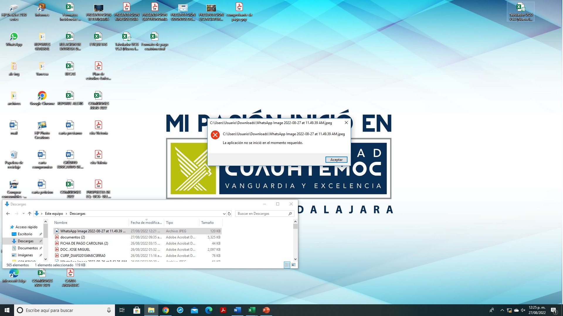Select the cita Victoria PDF icon
Screen dimensions: 563x316
tap(99, 128)
